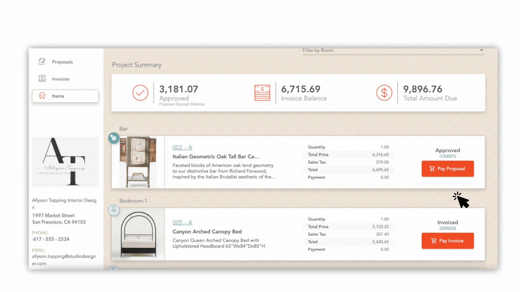This screenshot has height=292, width=520.
Task: Click the Filter by Room dropdown arrow
Action: point(481,50)
